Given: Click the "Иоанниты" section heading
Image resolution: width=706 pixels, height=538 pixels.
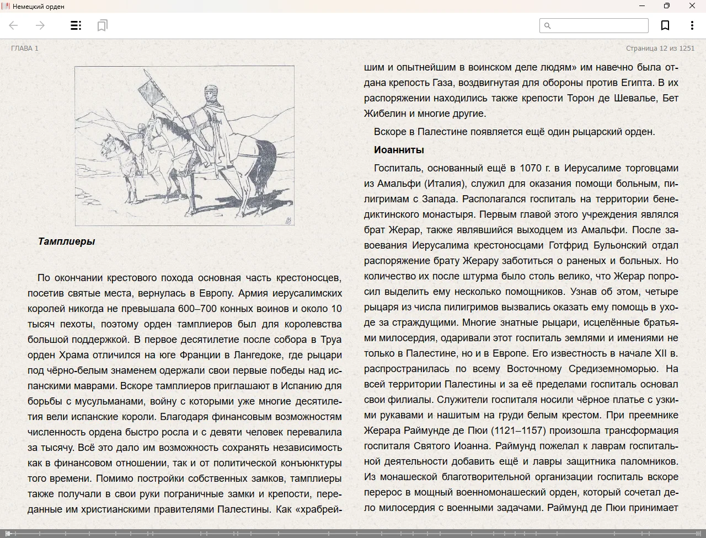Looking at the screenshot, I should (x=399, y=150).
